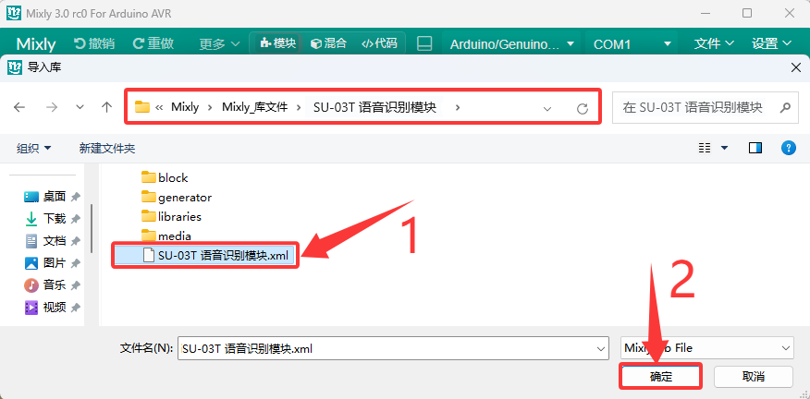This screenshot has height=399, width=810.
Task: Click the Mixly board layout icon
Action: pyautogui.click(x=424, y=43)
